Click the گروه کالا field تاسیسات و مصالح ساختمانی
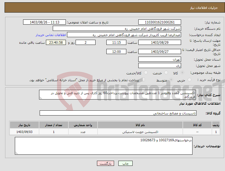 coord(118,113)
